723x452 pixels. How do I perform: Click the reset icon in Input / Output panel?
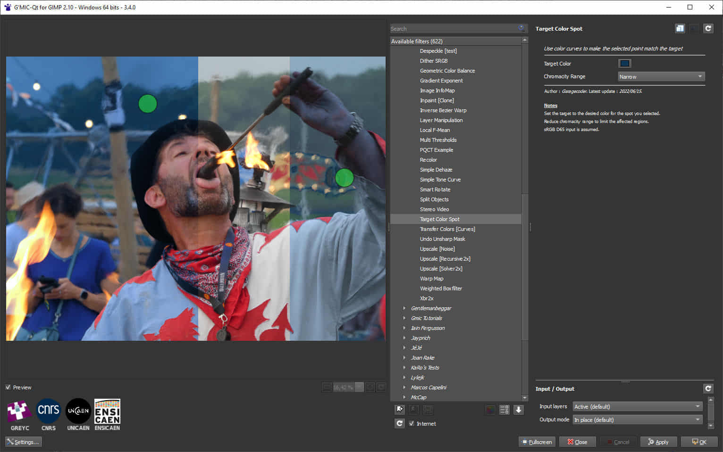(x=708, y=388)
